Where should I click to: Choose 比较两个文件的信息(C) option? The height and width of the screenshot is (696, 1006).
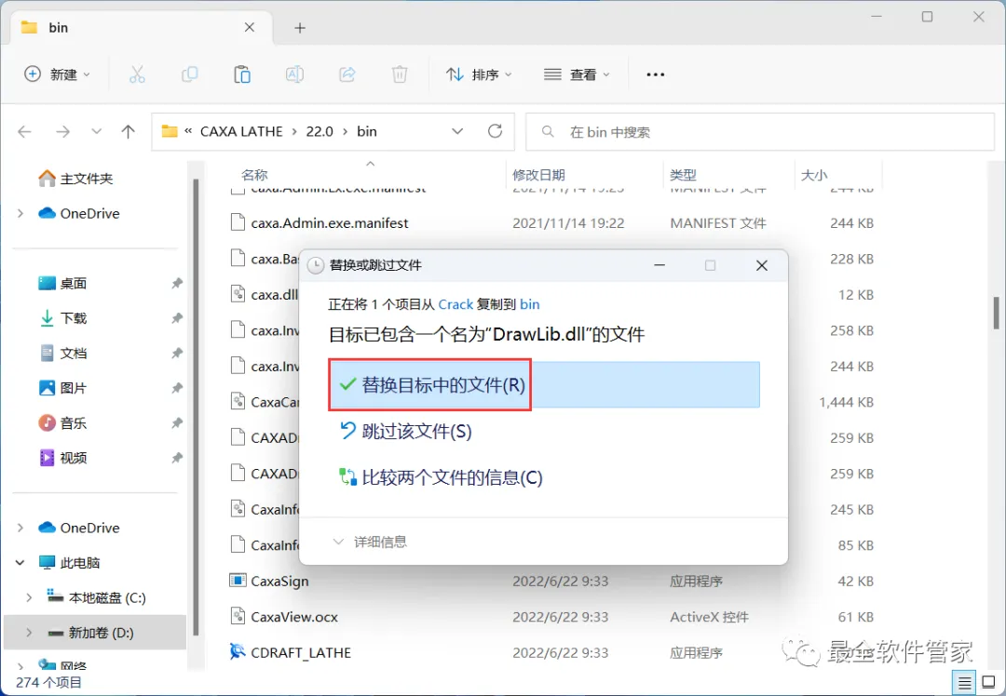point(442,477)
